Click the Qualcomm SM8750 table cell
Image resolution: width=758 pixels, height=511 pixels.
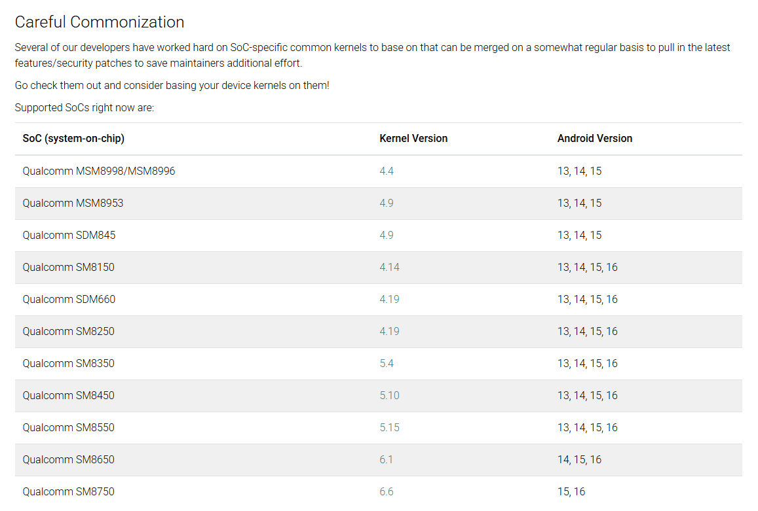click(68, 492)
